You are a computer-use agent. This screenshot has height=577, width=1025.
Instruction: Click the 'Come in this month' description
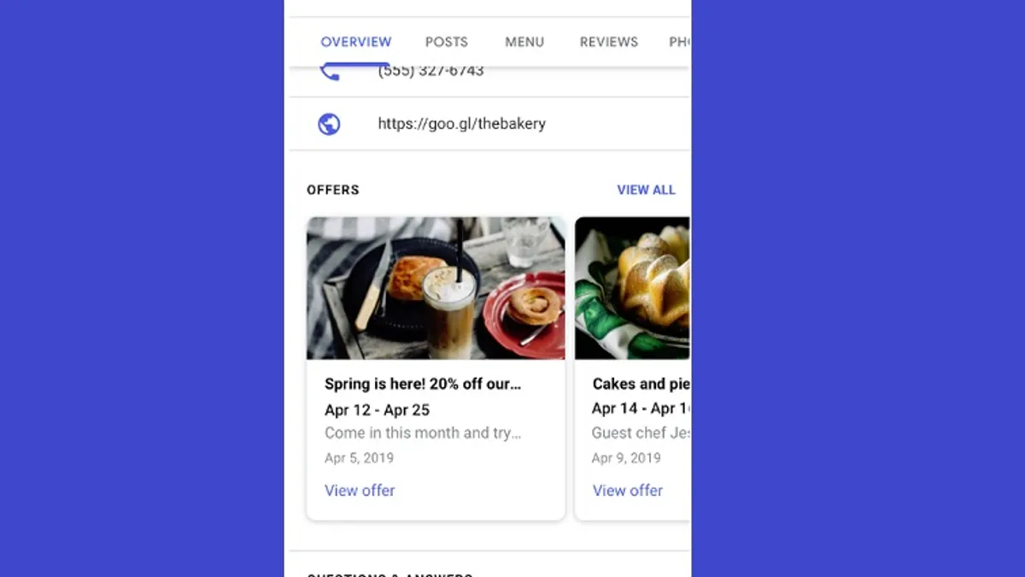(423, 433)
